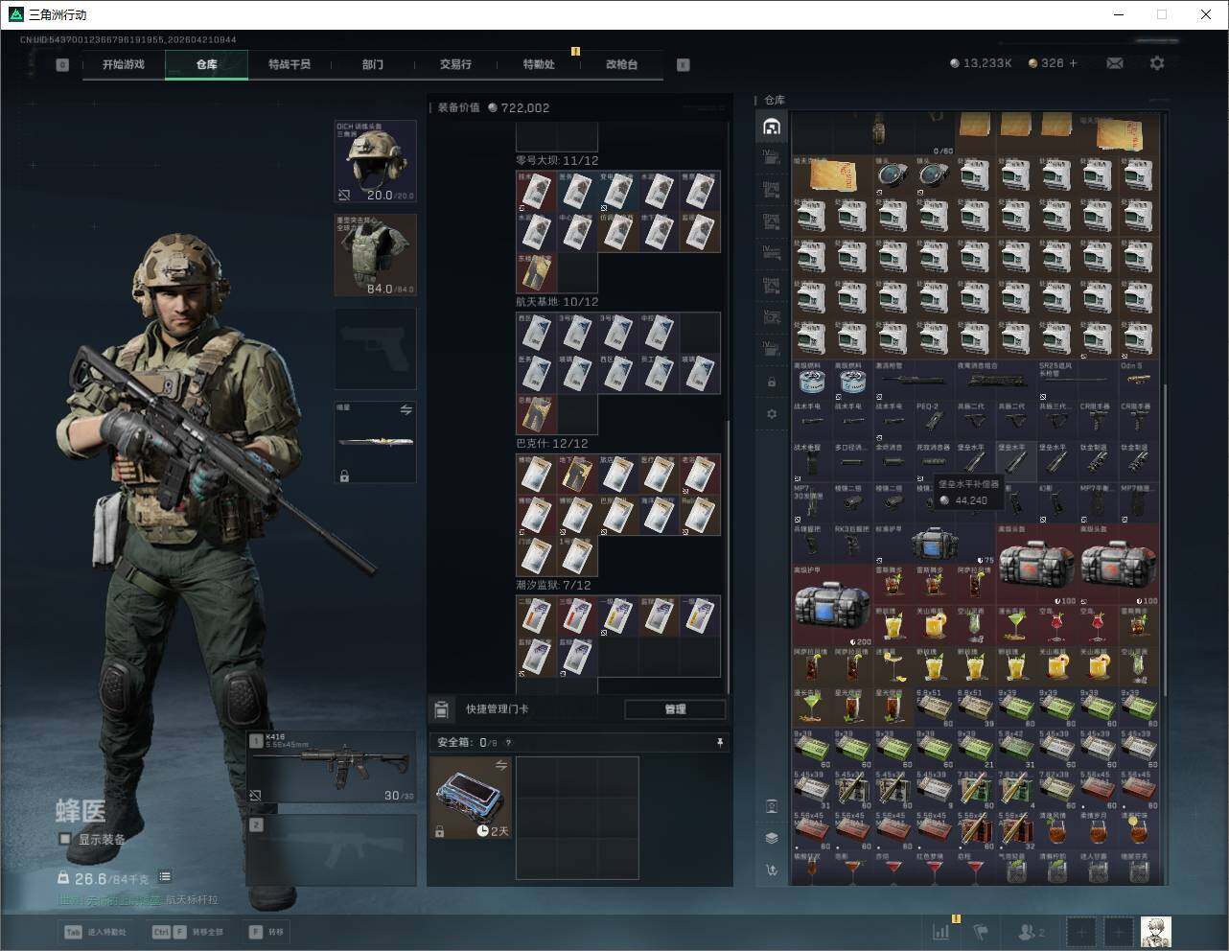The image size is (1229, 951).
Task: Open the mail envelope icon
Action: (1115, 63)
